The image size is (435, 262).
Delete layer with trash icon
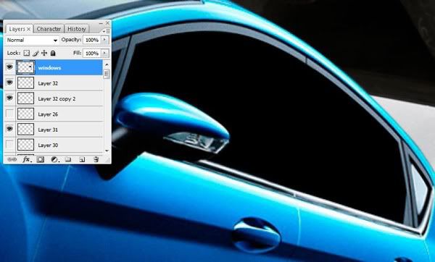coord(96,159)
